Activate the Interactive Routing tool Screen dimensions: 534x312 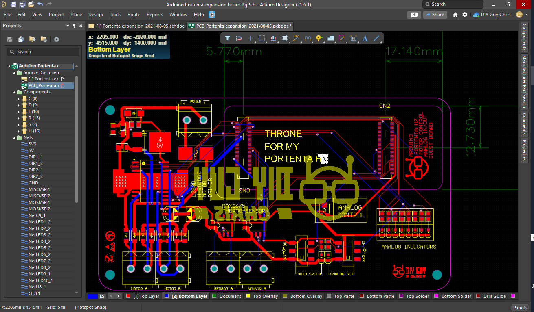click(x=296, y=38)
